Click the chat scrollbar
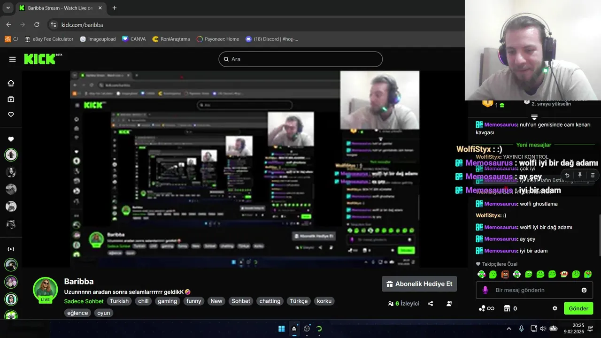 click(599, 235)
